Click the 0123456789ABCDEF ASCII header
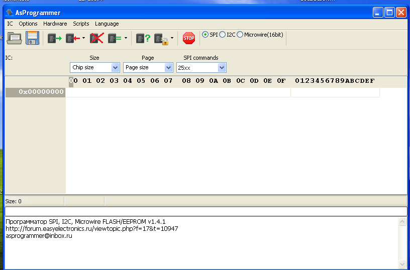The height and width of the screenshot is (270, 410). coord(335,81)
